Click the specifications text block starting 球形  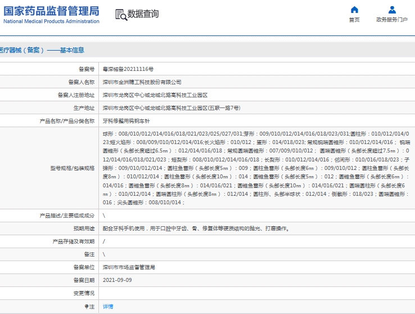click(256, 168)
